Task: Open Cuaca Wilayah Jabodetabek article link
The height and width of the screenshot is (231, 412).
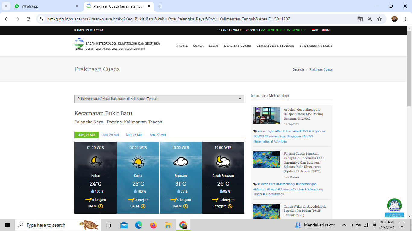Action: pyautogui.click(x=305, y=211)
